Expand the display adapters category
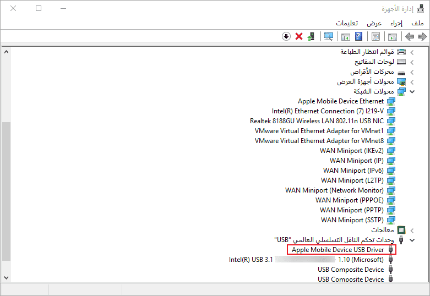Viewport: 430px width, 296px height. click(x=412, y=82)
